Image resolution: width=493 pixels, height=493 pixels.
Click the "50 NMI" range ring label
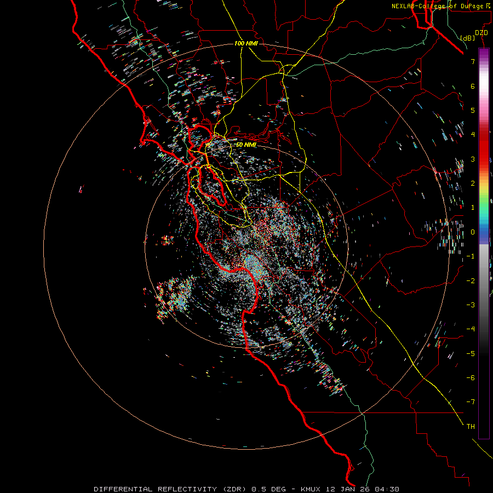tap(246, 145)
